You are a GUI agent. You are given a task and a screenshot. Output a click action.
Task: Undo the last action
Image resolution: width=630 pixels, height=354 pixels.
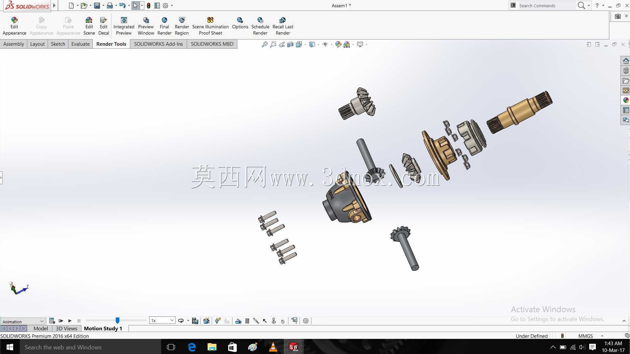(x=123, y=6)
